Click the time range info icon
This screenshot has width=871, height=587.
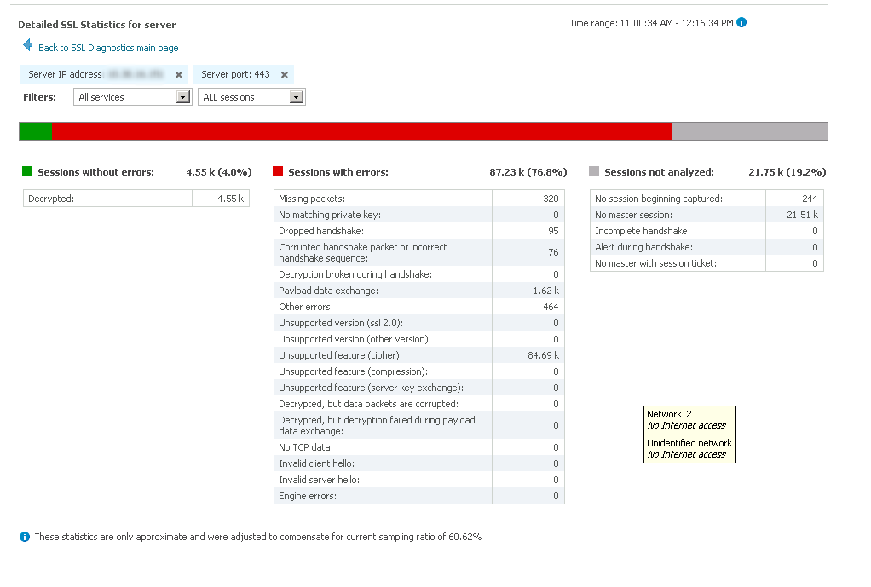[x=741, y=23]
